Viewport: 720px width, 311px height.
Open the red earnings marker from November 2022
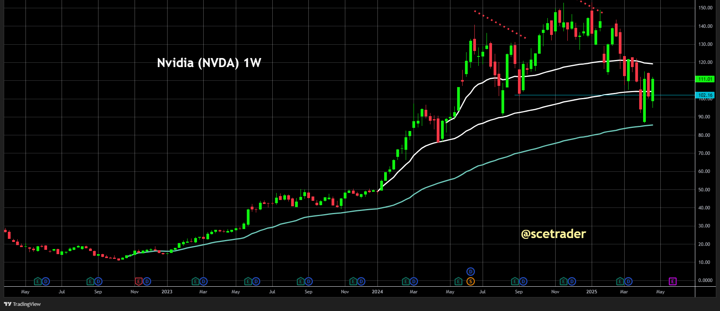click(x=139, y=281)
